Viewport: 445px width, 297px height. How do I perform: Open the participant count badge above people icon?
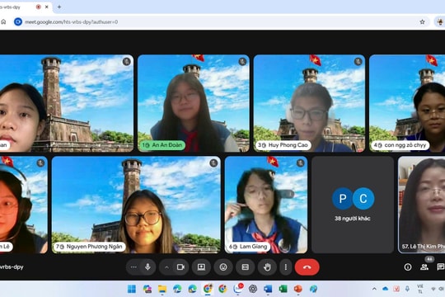pos(429,259)
